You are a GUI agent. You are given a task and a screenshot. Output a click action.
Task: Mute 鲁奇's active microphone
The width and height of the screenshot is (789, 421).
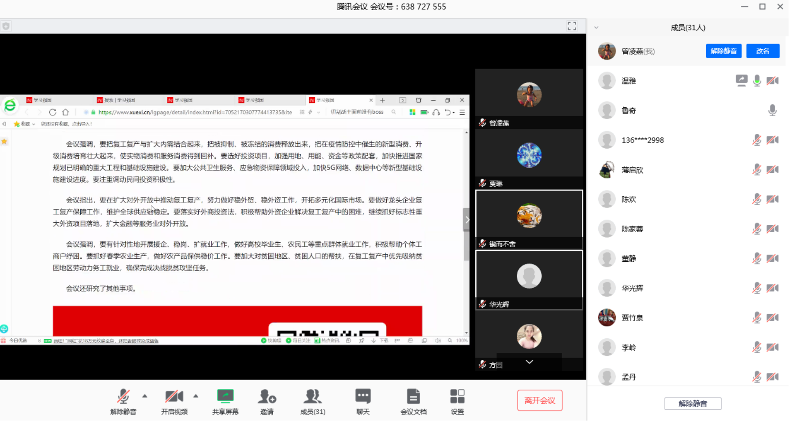(x=772, y=110)
